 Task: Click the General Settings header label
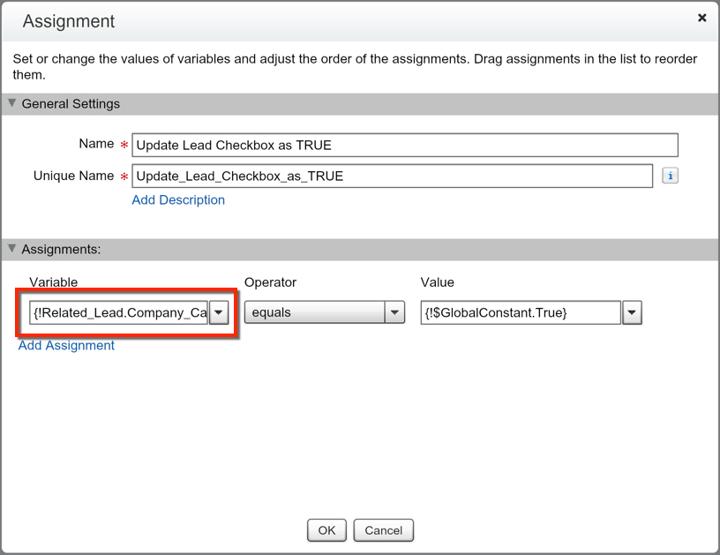point(71,103)
